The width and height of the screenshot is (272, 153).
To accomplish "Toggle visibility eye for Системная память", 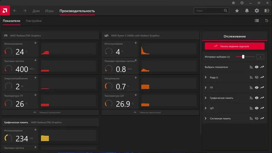I will tap(257, 118).
